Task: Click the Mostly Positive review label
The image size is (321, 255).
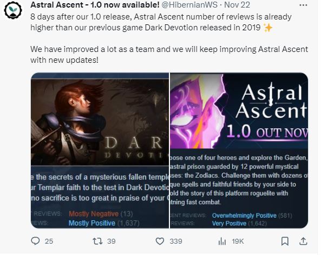Action: [x=91, y=223]
